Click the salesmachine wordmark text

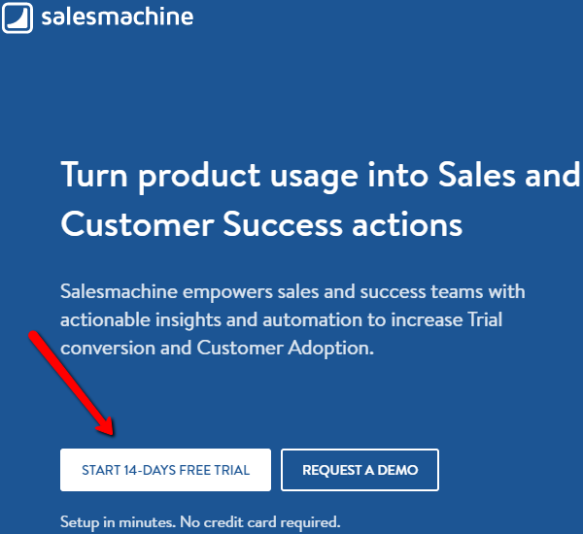[118, 17]
